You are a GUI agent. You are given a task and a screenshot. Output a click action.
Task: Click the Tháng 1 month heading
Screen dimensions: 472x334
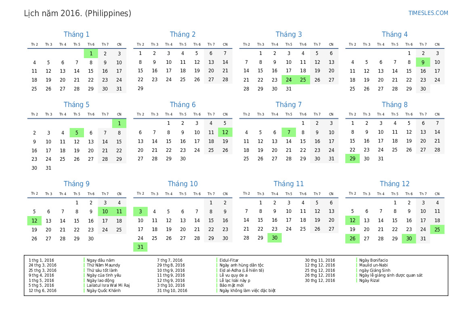pos(76,34)
